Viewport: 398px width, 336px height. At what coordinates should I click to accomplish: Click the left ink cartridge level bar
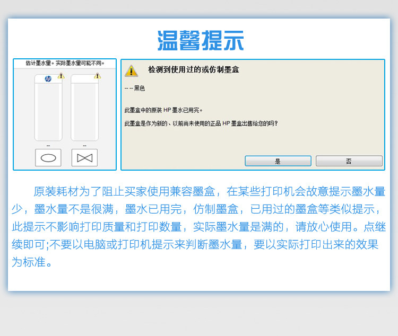(x=48, y=108)
